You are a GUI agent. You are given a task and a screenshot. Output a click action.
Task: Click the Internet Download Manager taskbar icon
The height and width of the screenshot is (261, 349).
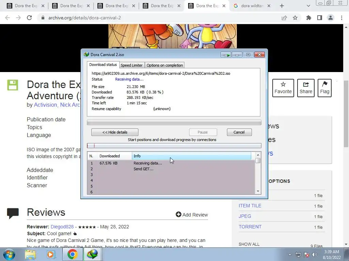[x=92, y=254]
